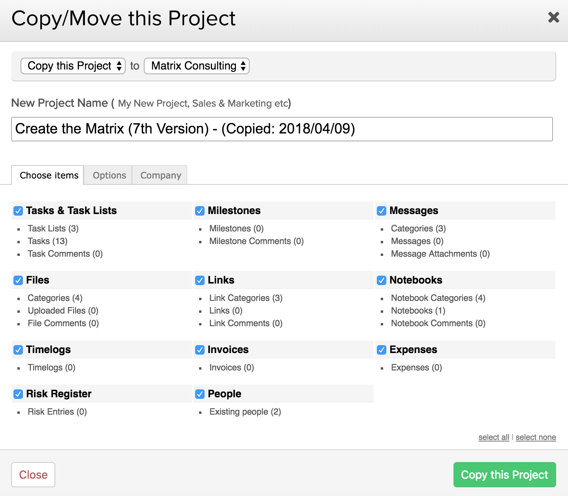Viewport: 568px width, 496px height.
Task: Uncheck the People checkbox
Action: [x=200, y=394]
